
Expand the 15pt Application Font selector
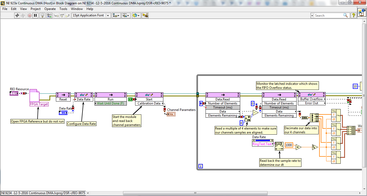(91, 16)
